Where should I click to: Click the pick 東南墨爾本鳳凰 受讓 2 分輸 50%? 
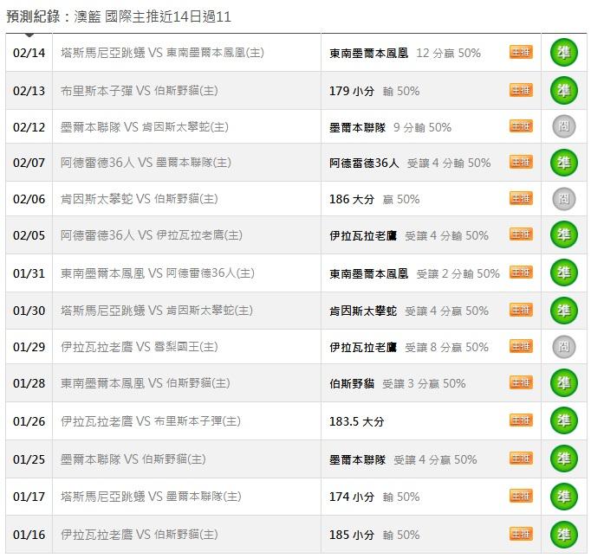(414, 273)
